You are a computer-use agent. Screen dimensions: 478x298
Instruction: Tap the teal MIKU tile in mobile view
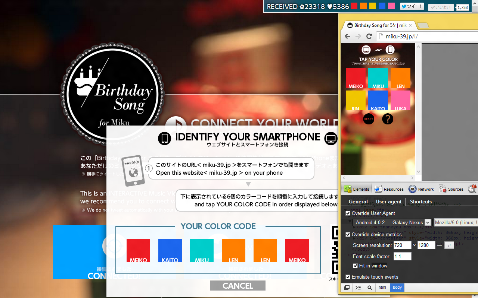(x=378, y=78)
